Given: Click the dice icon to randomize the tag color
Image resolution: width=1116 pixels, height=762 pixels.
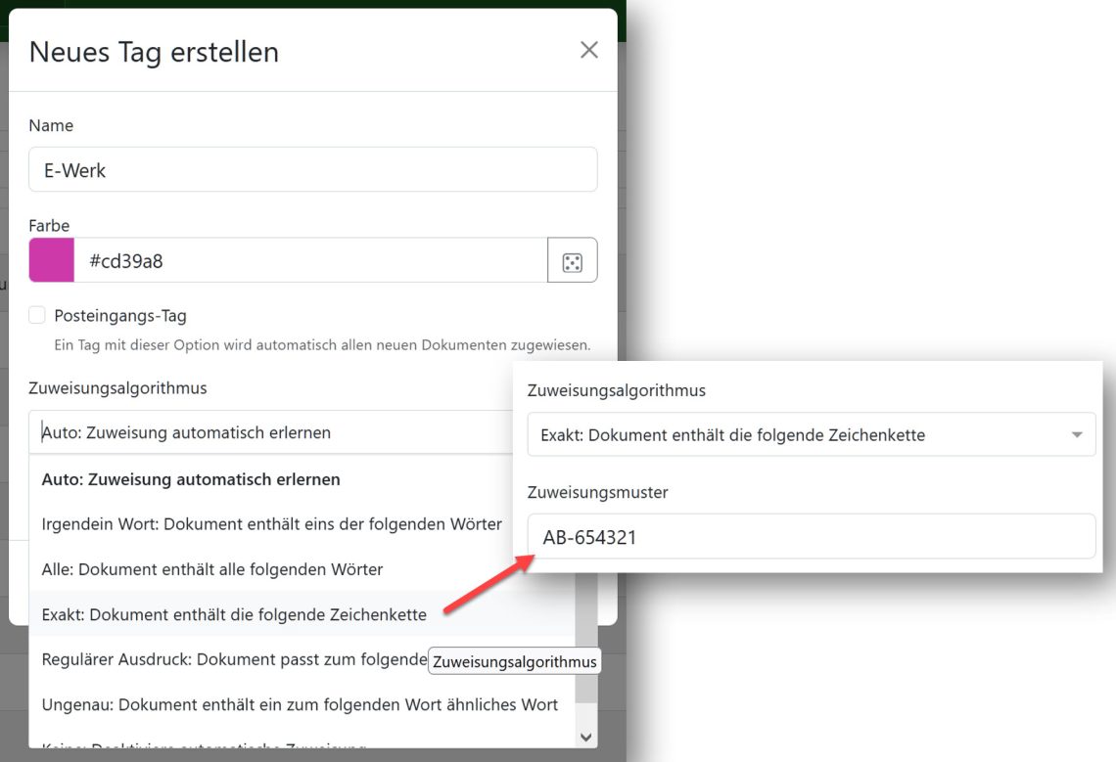Looking at the screenshot, I should [x=572, y=260].
